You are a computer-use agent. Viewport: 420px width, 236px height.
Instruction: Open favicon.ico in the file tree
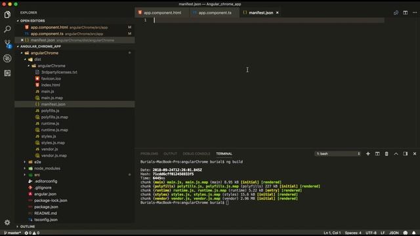51,79
